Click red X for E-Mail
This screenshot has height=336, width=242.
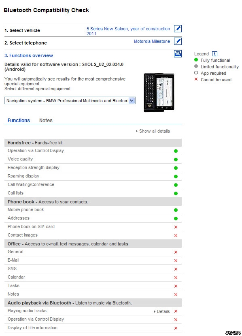(x=176, y=260)
